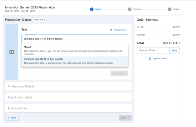Click the Update Tickets ticket icon
This screenshot has height=127, width=196.
tap(150, 59)
